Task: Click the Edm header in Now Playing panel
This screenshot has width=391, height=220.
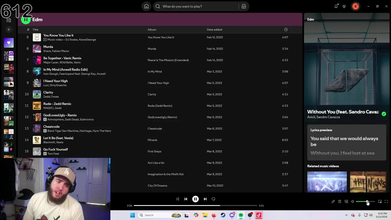Action: point(311,20)
